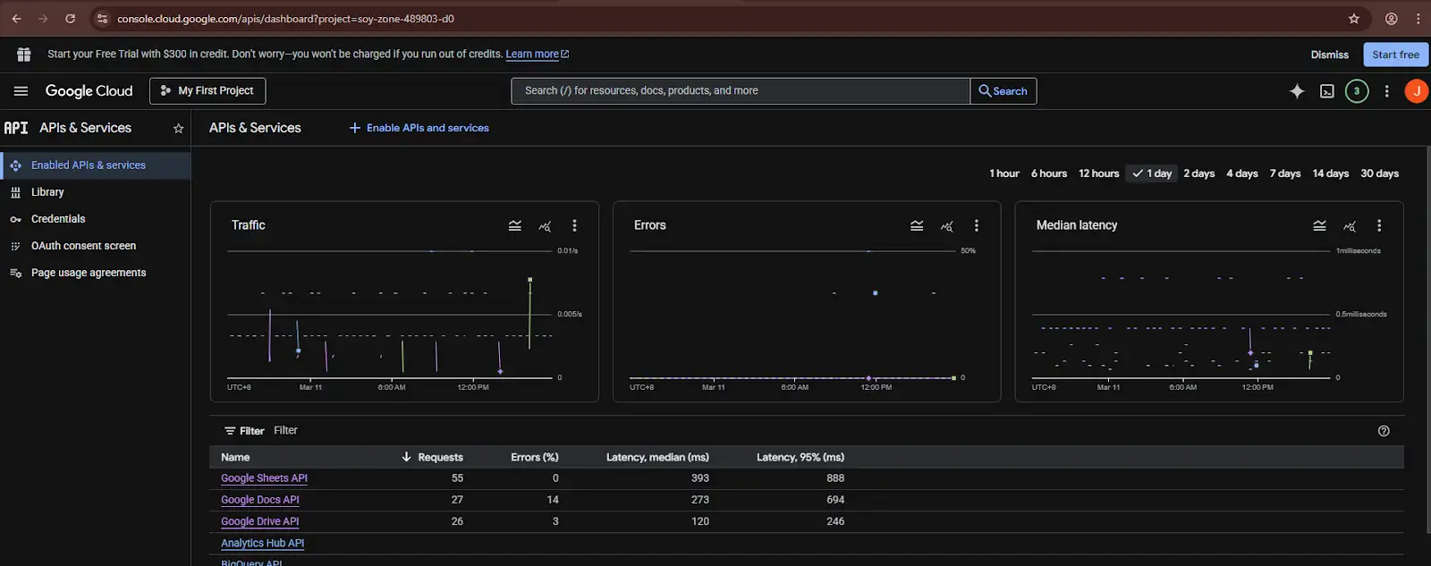Sort by Requests column arrow
This screenshot has width=1431, height=566.
click(406, 457)
